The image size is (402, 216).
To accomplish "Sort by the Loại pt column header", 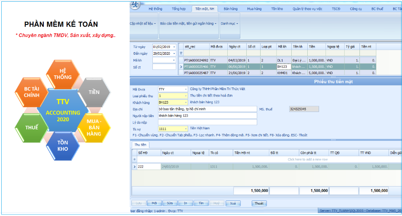I will click(268, 47).
